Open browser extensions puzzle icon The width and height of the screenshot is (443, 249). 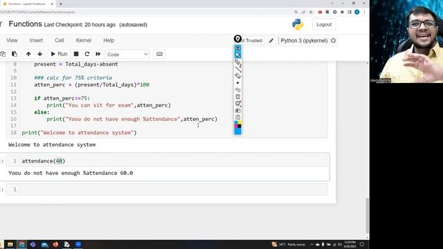[x=342, y=12]
